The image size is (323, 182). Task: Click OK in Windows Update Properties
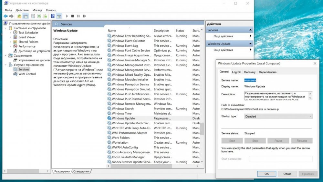pos(266,174)
